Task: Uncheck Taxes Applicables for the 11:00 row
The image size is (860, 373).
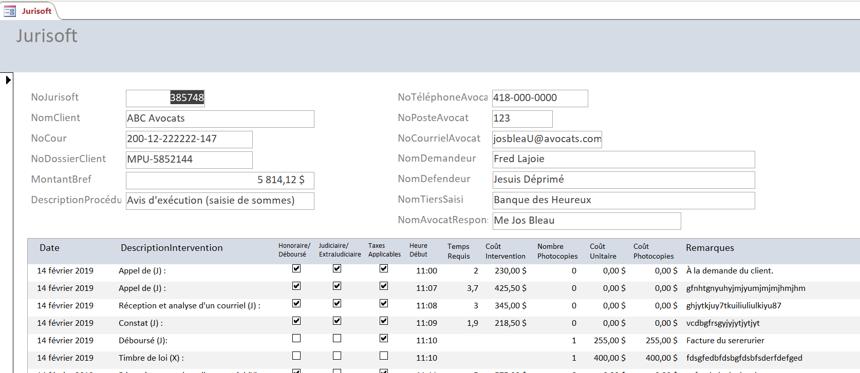Action: (x=384, y=268)
